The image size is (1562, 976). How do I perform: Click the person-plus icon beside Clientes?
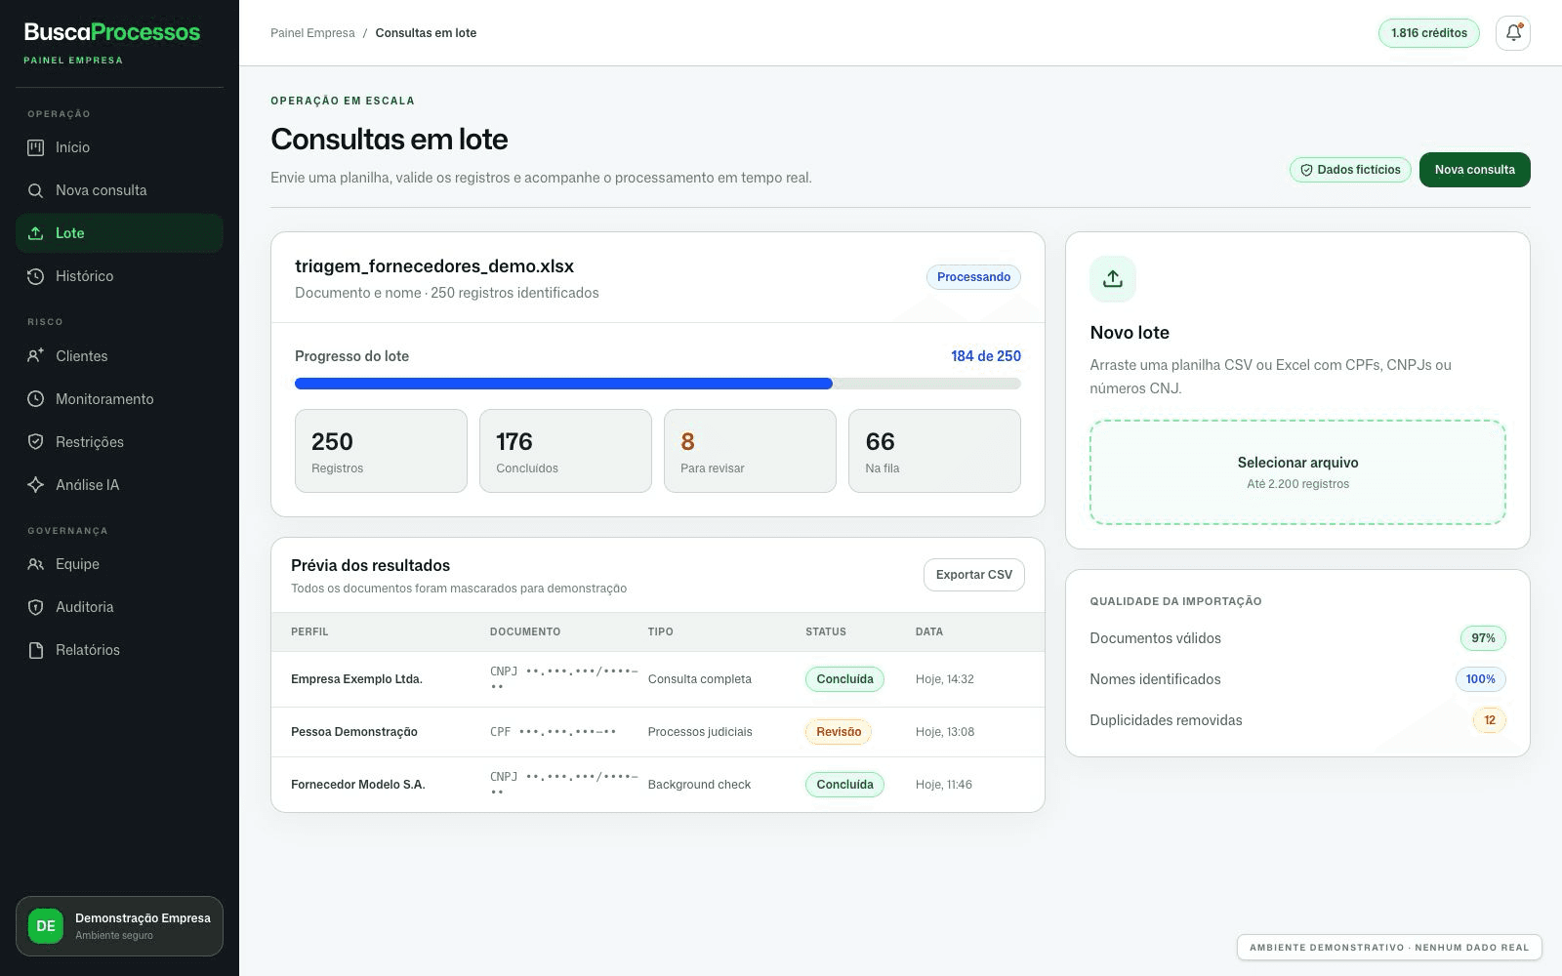[36, 356]
